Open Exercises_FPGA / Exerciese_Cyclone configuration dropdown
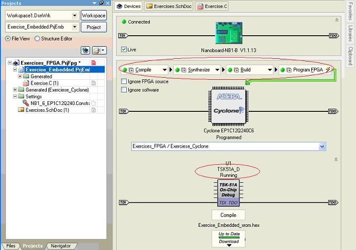The image size is (356, 250). [x=322, y=147]
